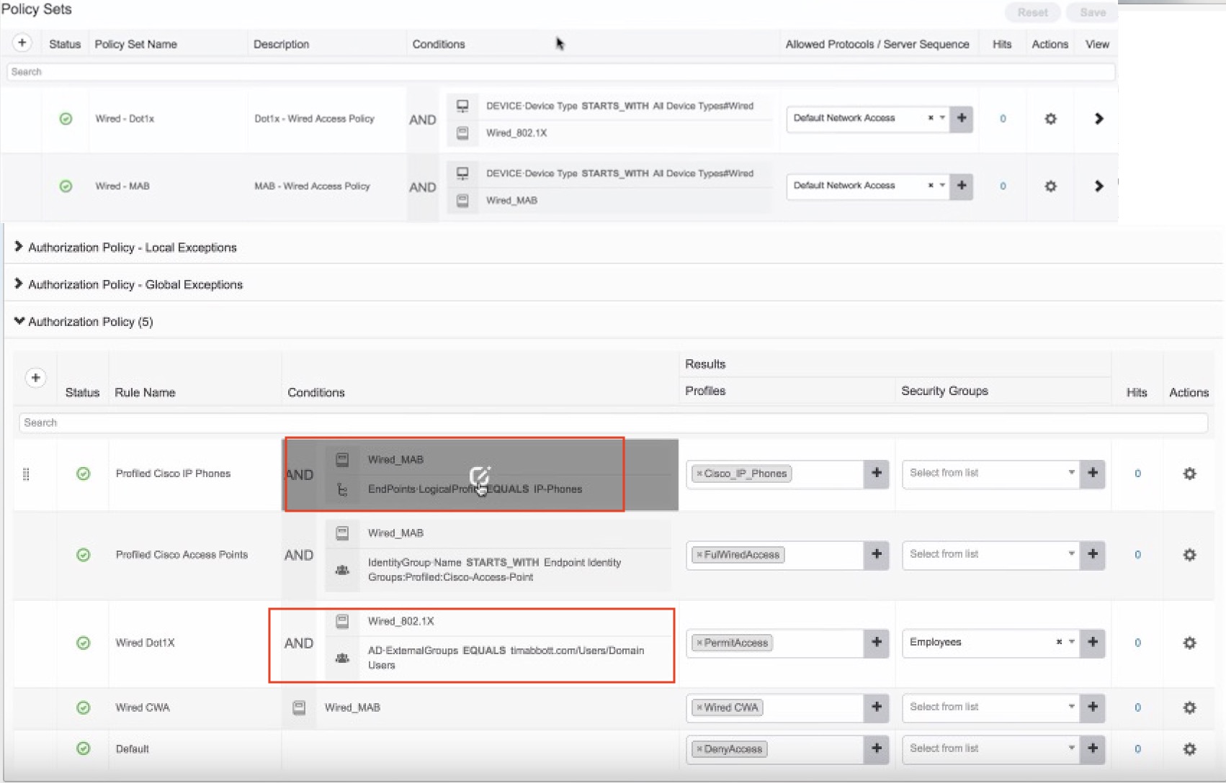Open actions gear for Profiled Cisco Access Points
Screen dimensions: 1226x783
pos(1189,555)
